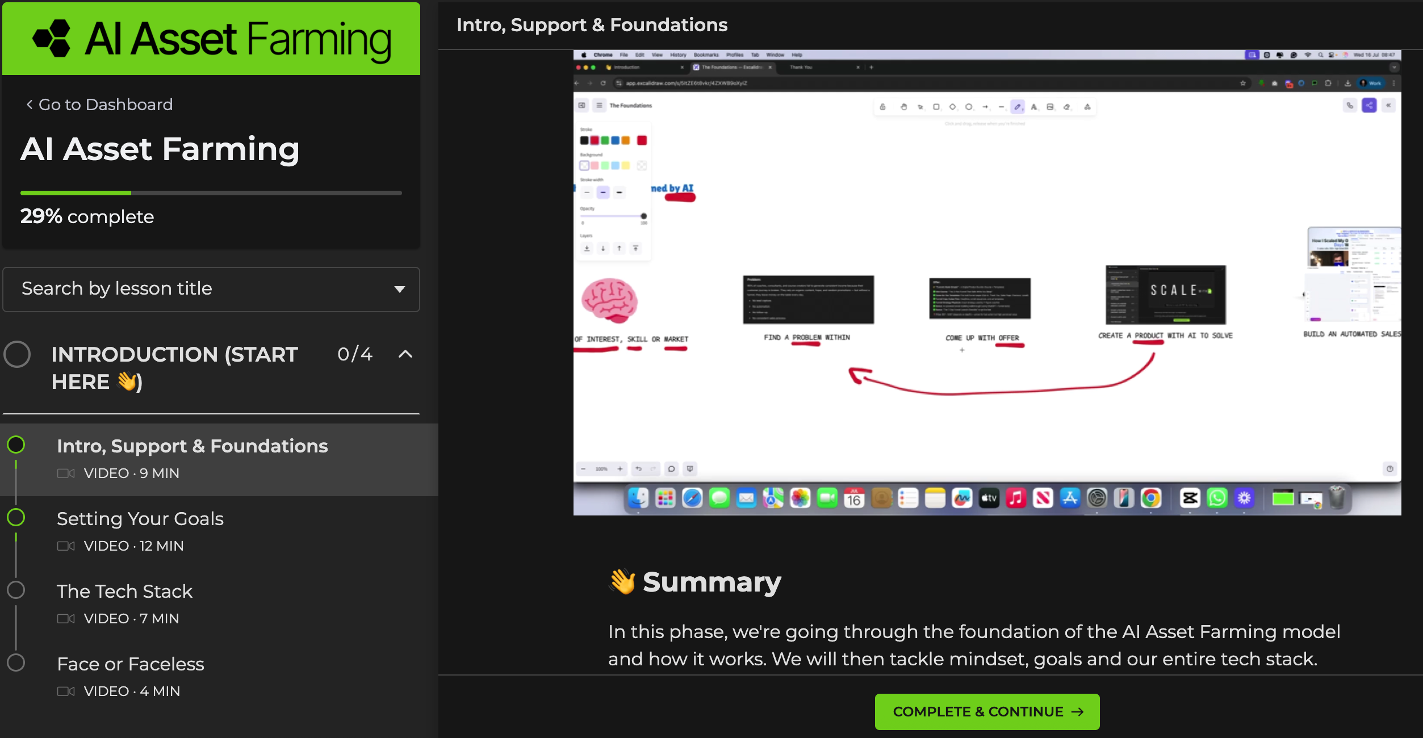This screenshot has height=738, width=1423.
Task: Collapse the Introduction section chevron
Action: pos(405,354)
